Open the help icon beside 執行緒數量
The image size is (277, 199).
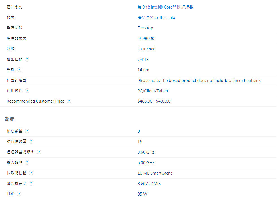pos(31,142)
